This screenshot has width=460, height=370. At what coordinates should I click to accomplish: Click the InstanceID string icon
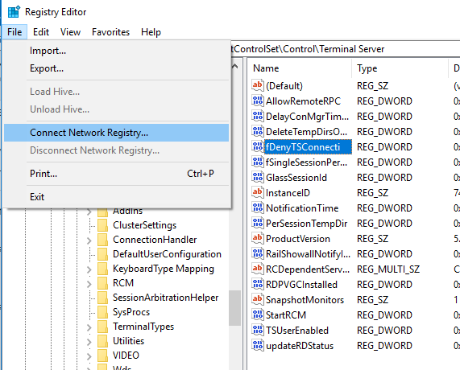(258, 192)
